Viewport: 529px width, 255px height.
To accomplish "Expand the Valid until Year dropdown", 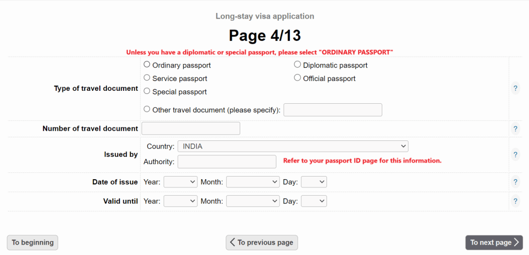I will (180, 201).
